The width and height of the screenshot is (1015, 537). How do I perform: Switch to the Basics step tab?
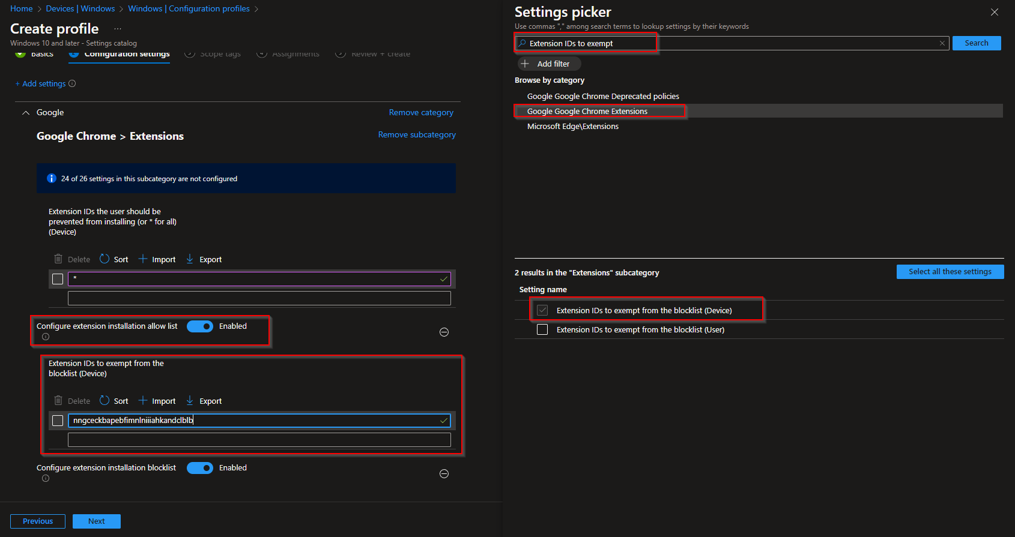pos(35,54)
